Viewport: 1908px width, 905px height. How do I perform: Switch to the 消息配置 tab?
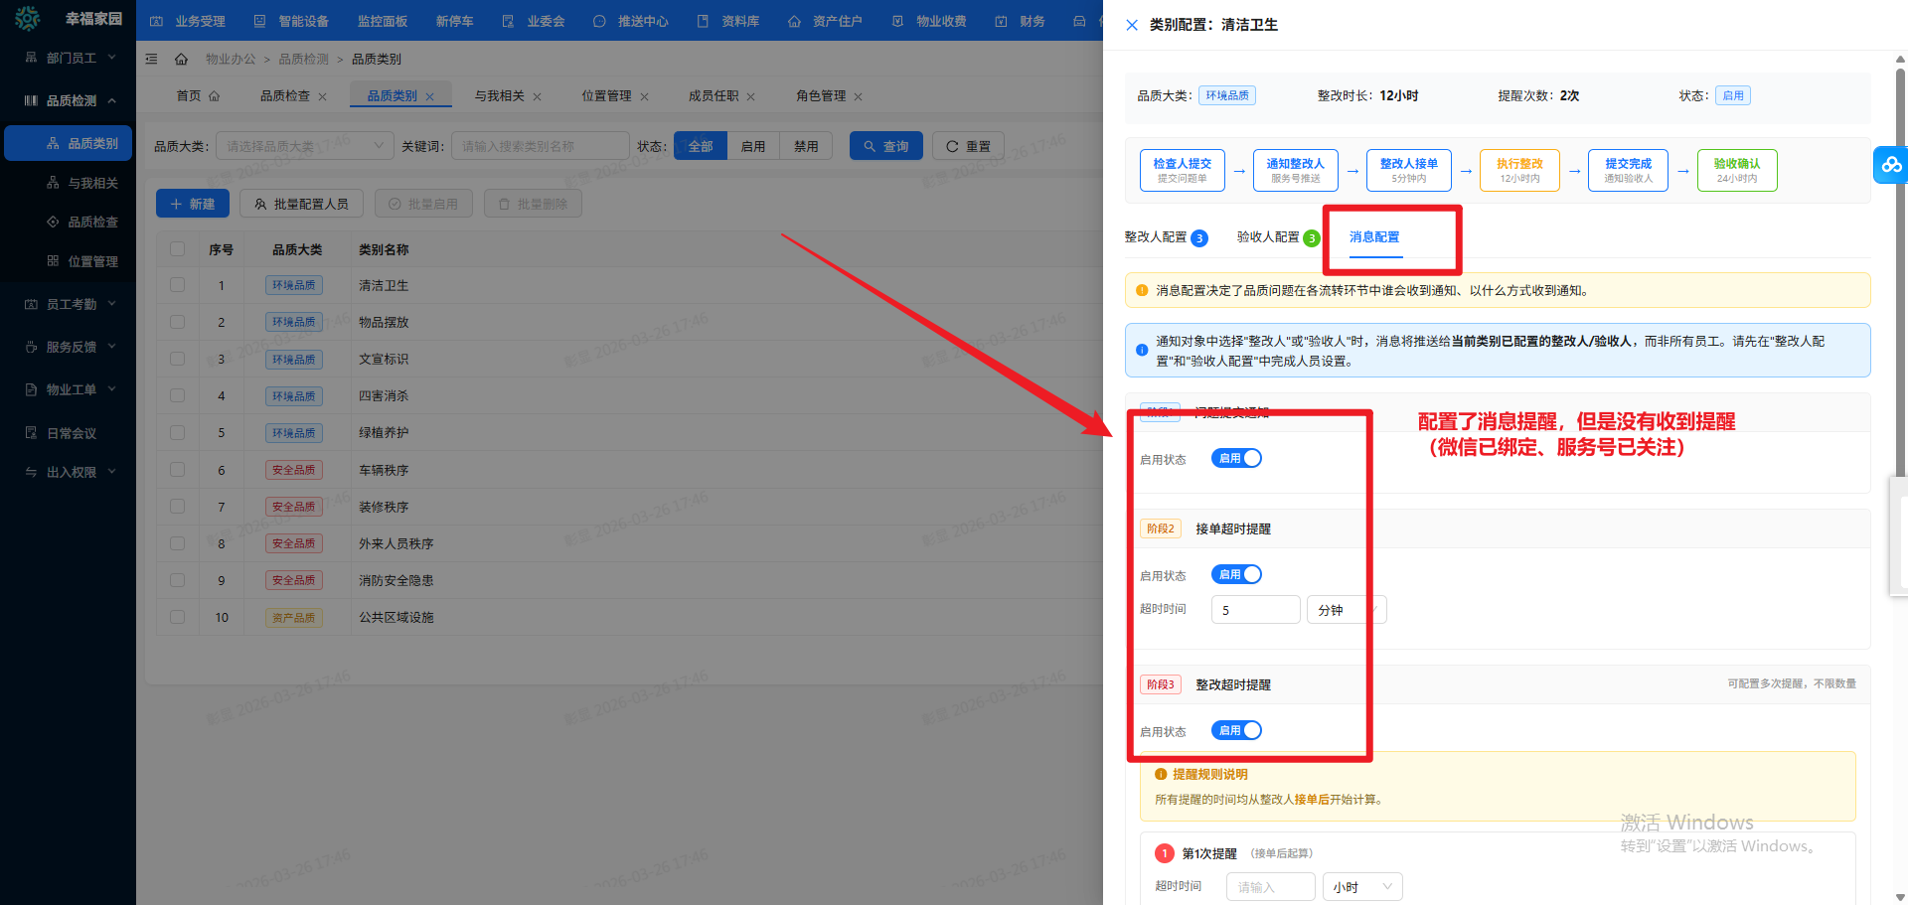coord(1374,237)
